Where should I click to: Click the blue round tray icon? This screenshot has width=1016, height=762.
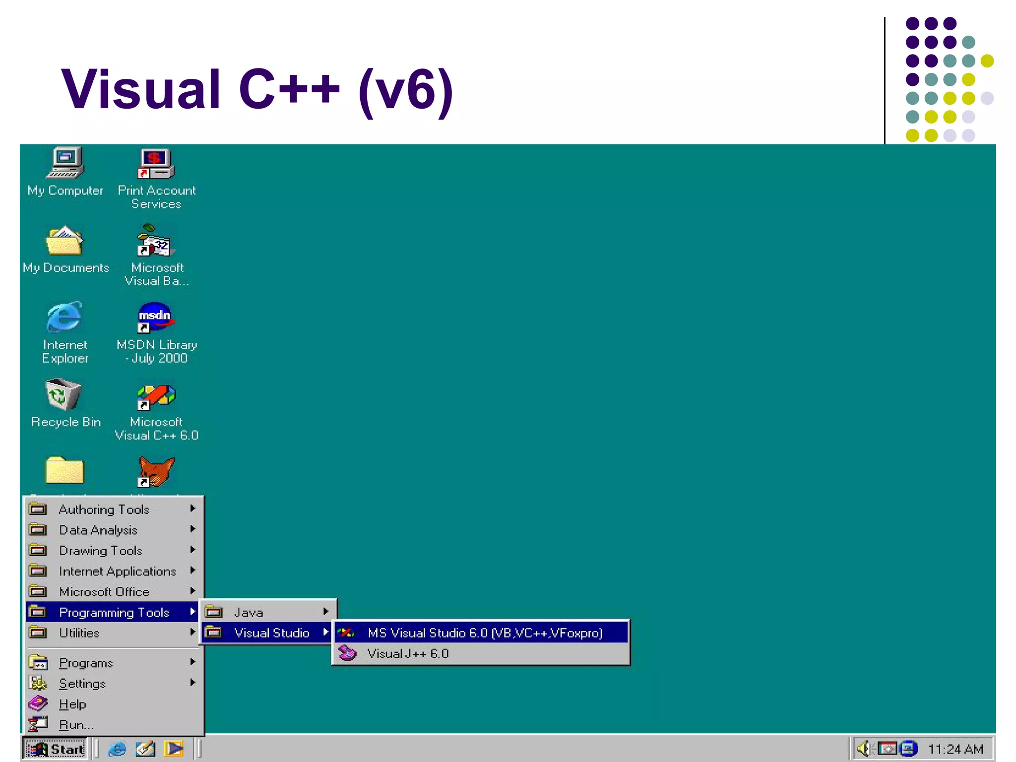pos(909,749)
